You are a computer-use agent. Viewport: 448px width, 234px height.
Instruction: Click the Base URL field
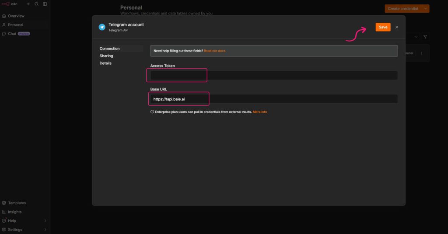[274, 99]
